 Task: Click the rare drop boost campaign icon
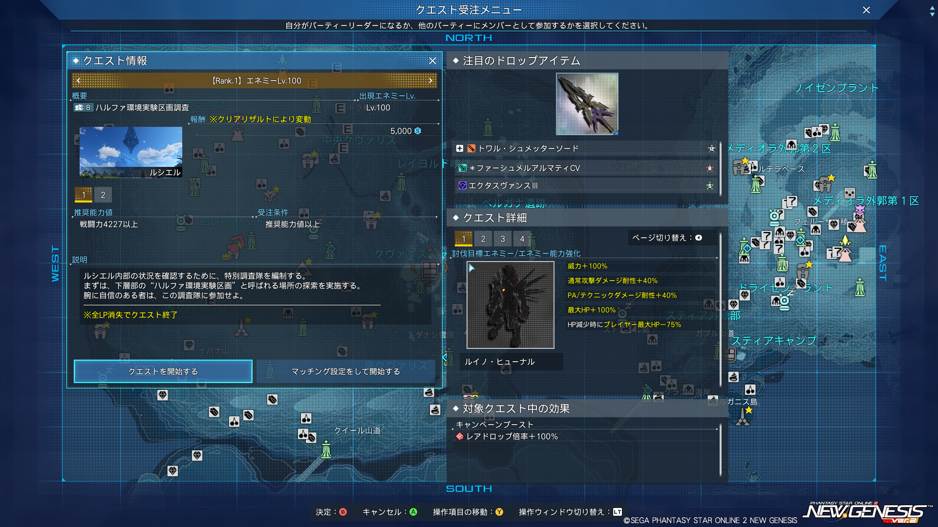pos(459,436)
